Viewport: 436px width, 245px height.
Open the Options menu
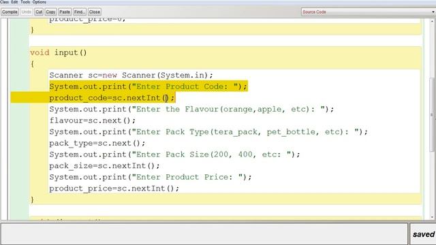click(40, 2)
